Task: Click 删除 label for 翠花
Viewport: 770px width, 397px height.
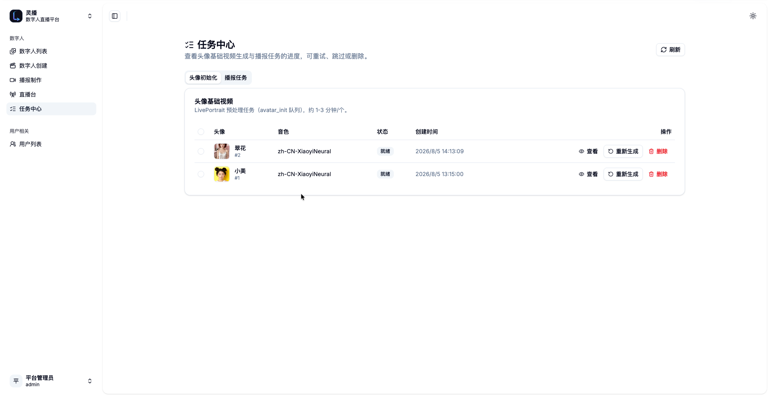Action: 662,151
